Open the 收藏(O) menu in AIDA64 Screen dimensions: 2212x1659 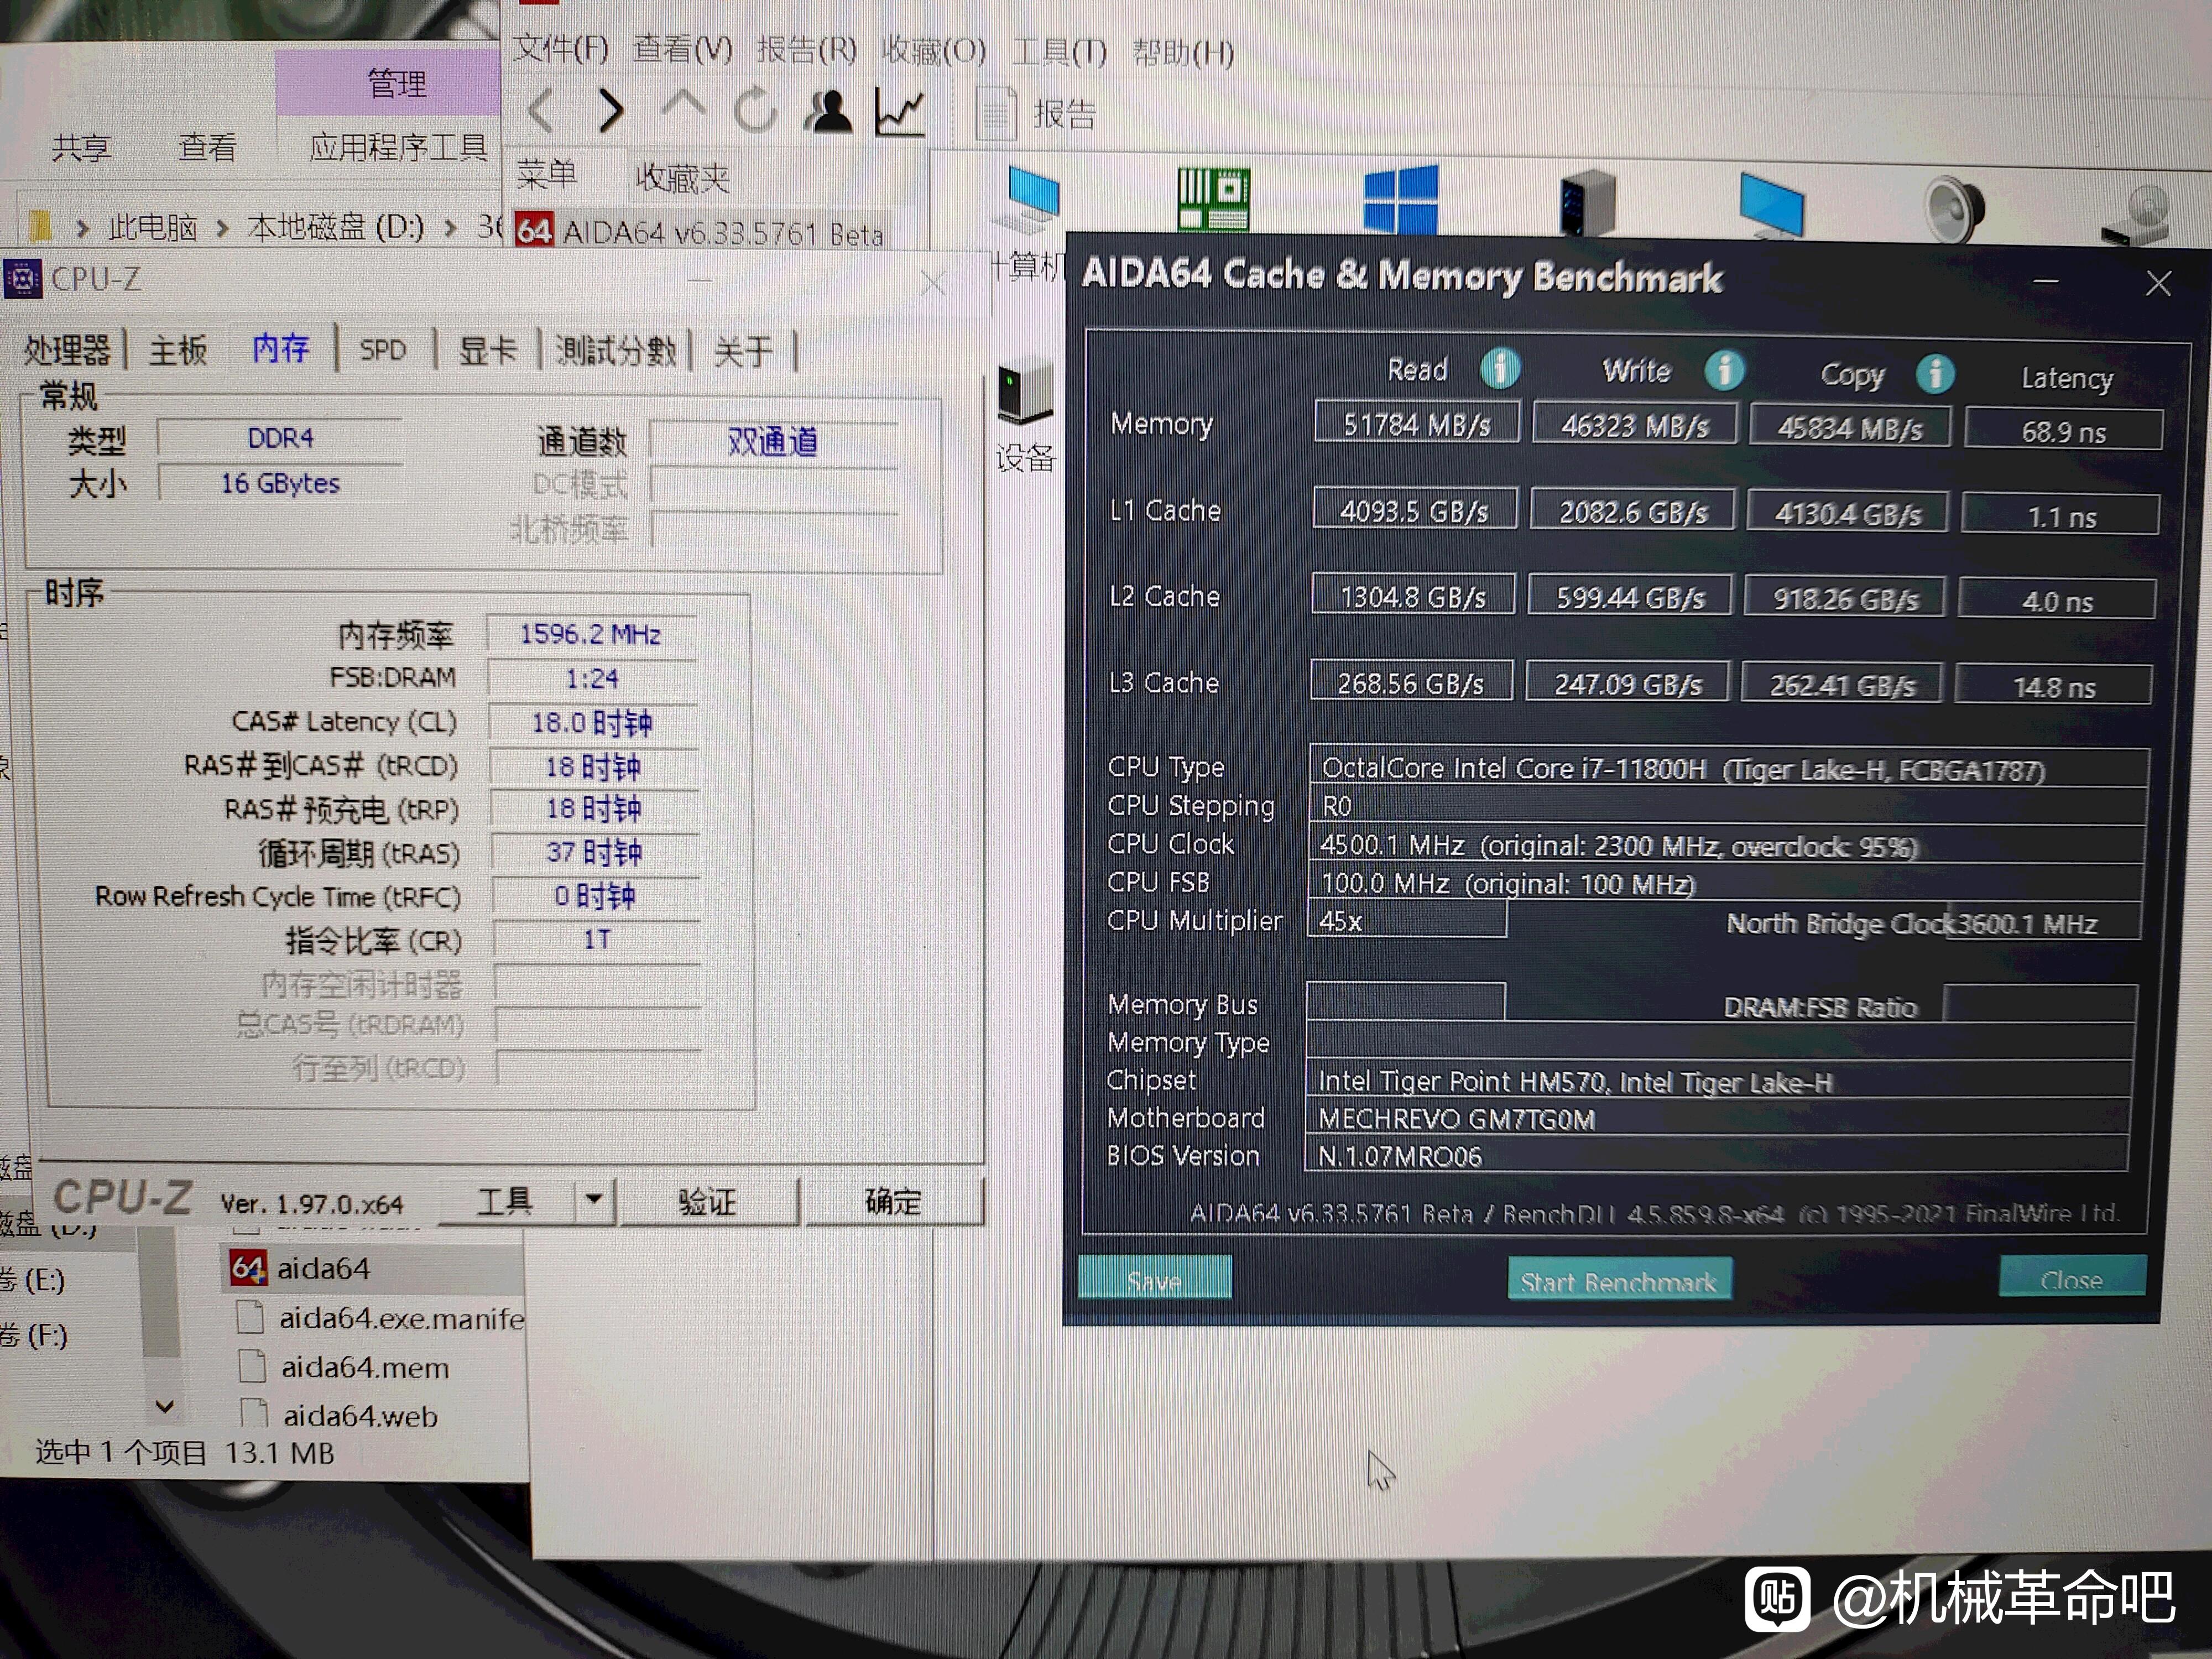(934, 50)
